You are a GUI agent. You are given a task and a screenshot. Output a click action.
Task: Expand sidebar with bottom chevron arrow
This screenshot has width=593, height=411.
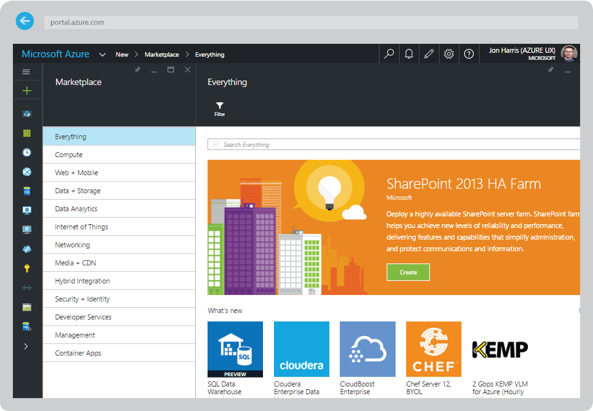point(26,346)
